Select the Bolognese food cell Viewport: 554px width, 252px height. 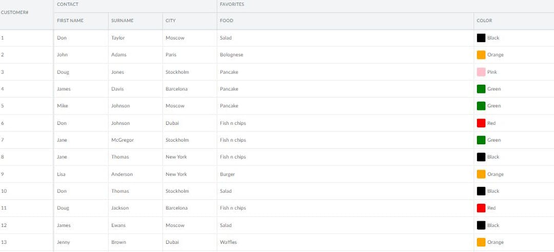pos(231,55)
